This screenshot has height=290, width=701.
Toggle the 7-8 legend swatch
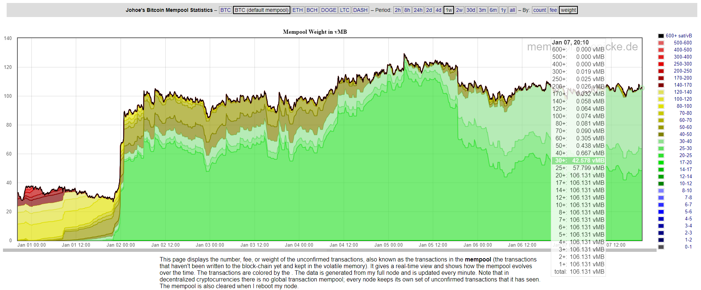(x=661, y=198)
